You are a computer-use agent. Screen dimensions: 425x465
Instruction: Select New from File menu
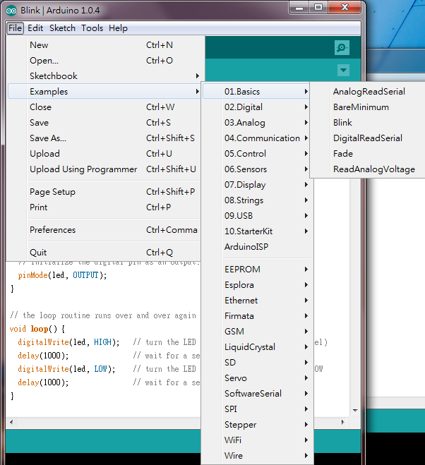[104, 45]
